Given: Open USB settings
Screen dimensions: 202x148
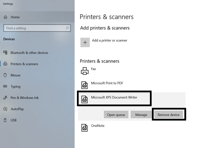Looking at the screenshot, I should coord(13,120).
